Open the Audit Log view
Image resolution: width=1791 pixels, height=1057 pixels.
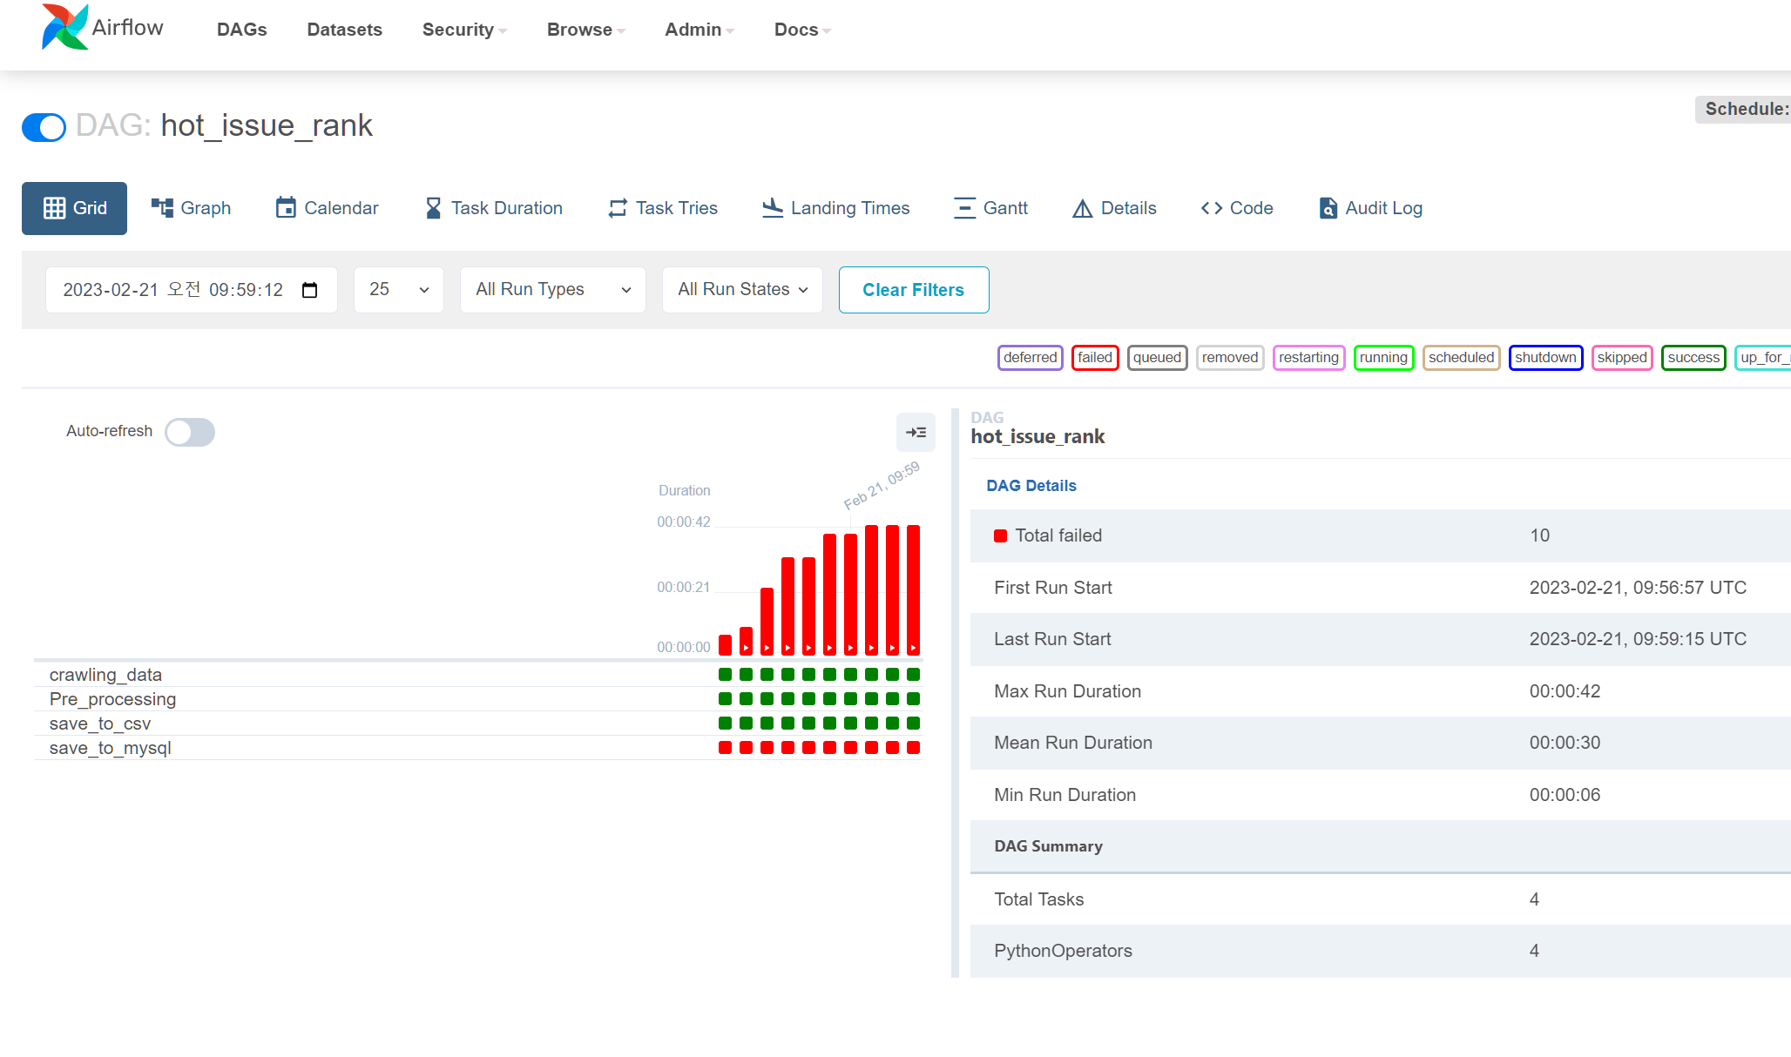pos(1370,208)
